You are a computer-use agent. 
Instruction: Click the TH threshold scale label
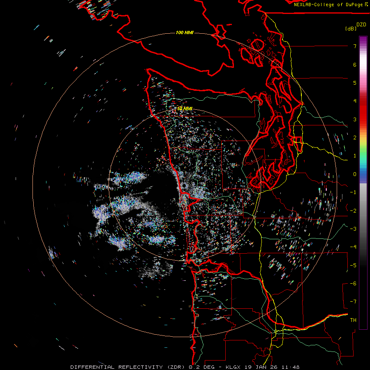pyautogui.click(x=353, y=320)
